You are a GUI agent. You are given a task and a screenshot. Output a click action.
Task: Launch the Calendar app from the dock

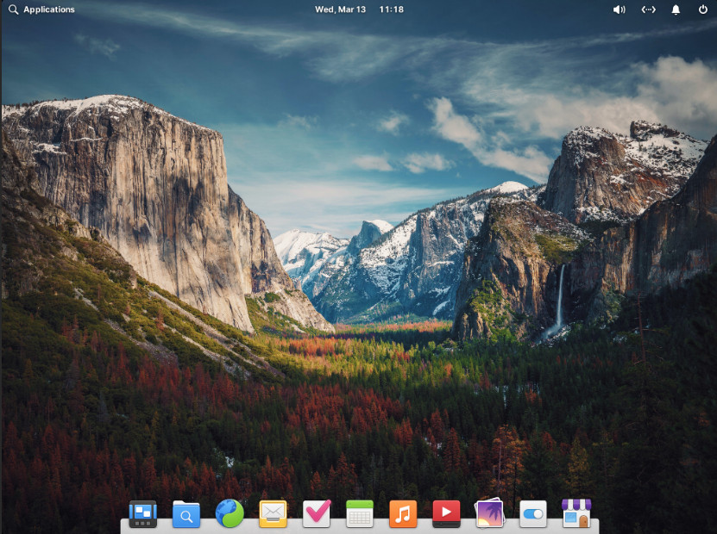(360, 513)
